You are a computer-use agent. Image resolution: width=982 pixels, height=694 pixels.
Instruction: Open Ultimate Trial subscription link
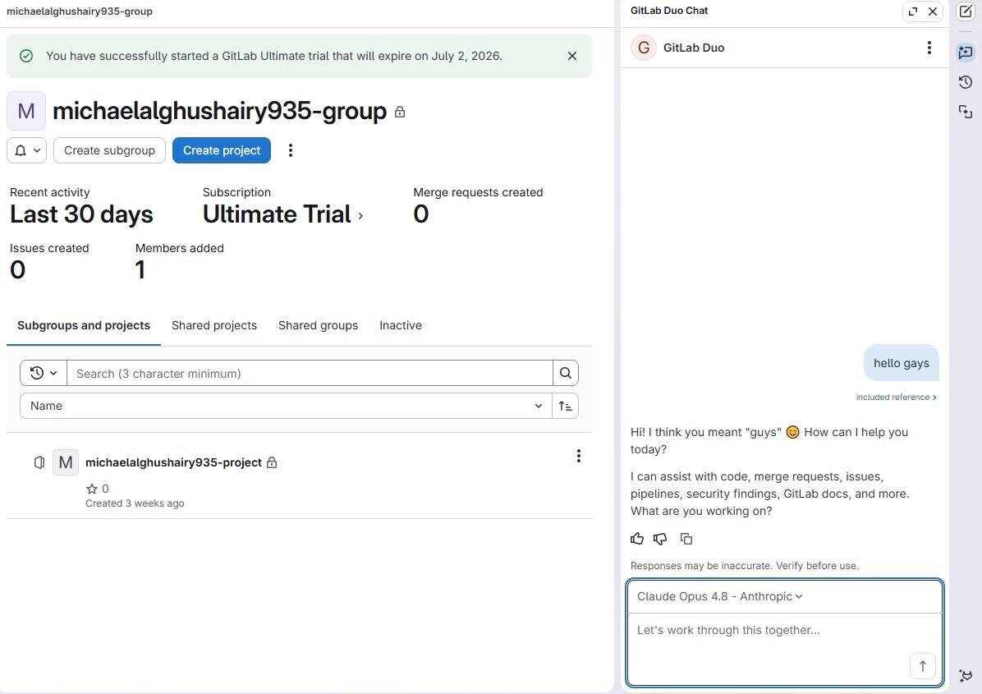[x=283, y=214]
